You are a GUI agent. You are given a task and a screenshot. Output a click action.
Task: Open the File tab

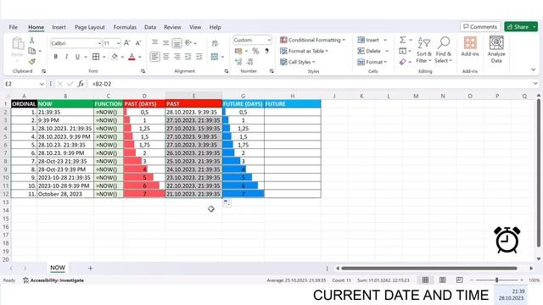pyautogui.click(x=14, y=27)
